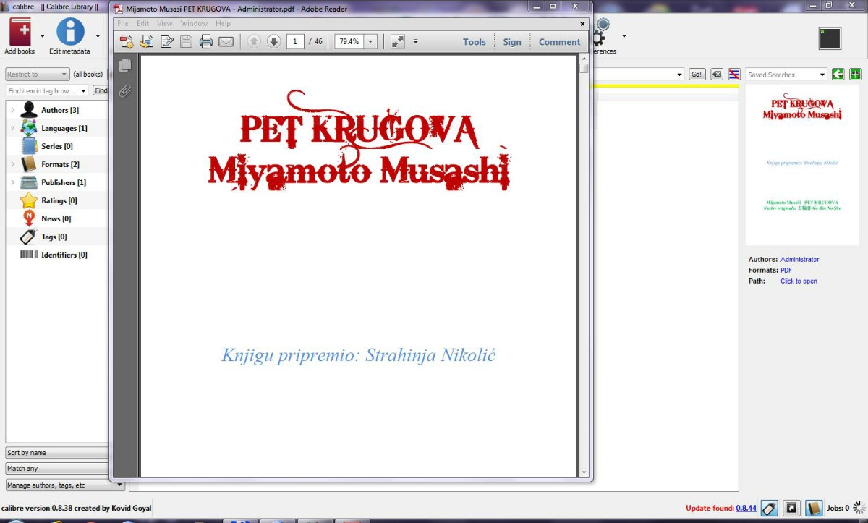Viewport: 868px width, 523px height.
Task: Click the Click to open path link
Action: pyautogui.click(x=799, y=281)
